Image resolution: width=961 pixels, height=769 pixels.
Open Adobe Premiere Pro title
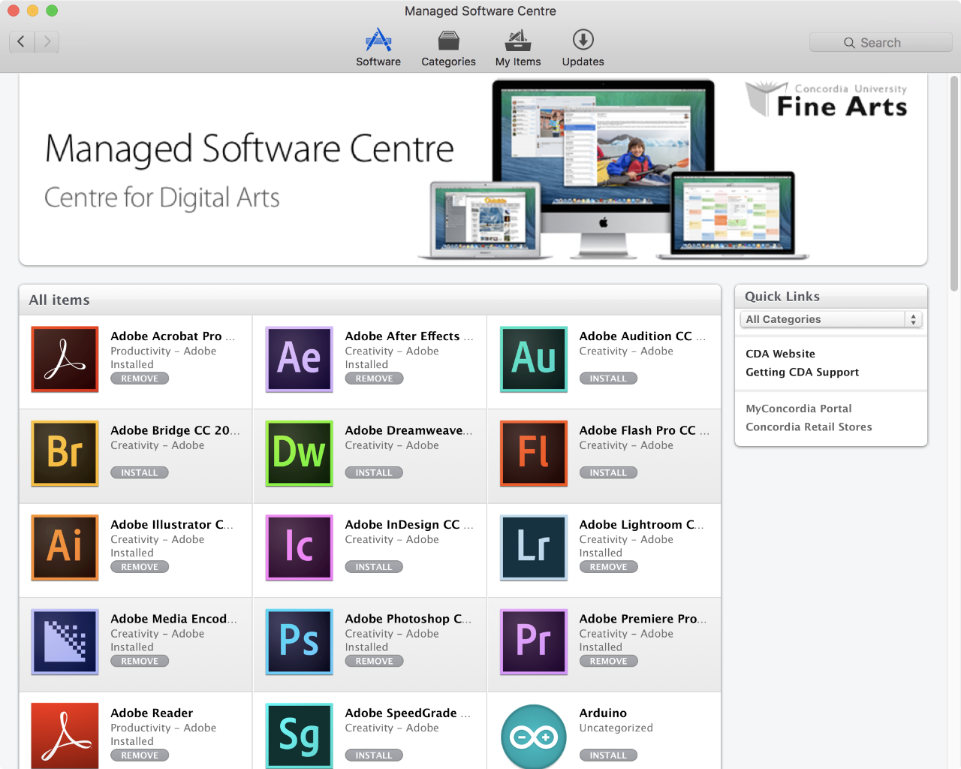click(643, 619)
